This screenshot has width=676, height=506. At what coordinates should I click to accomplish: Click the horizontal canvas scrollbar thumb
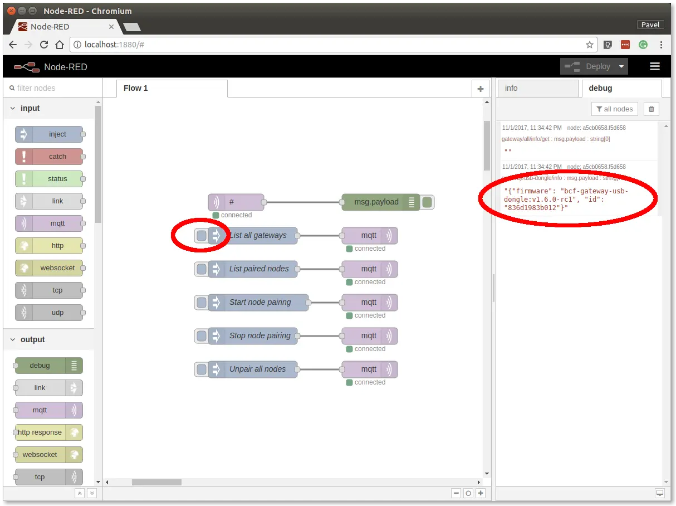(x=156, y=482)
